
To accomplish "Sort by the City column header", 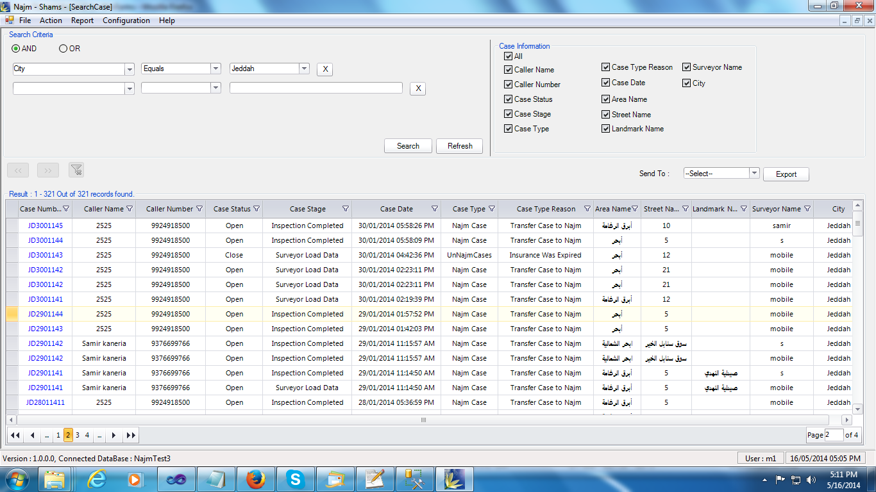I will [x=838, y=209].
